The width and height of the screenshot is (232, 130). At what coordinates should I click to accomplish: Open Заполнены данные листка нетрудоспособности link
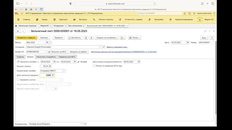click(124, 52)
